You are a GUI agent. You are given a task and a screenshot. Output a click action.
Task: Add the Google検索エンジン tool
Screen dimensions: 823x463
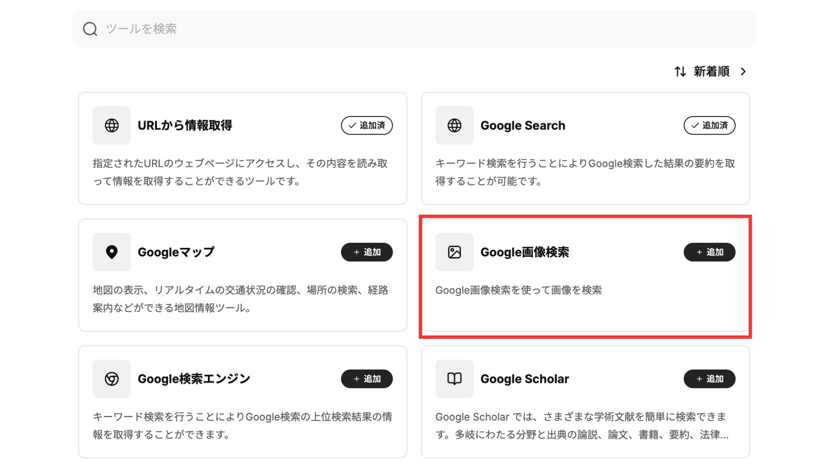(366, 379)
